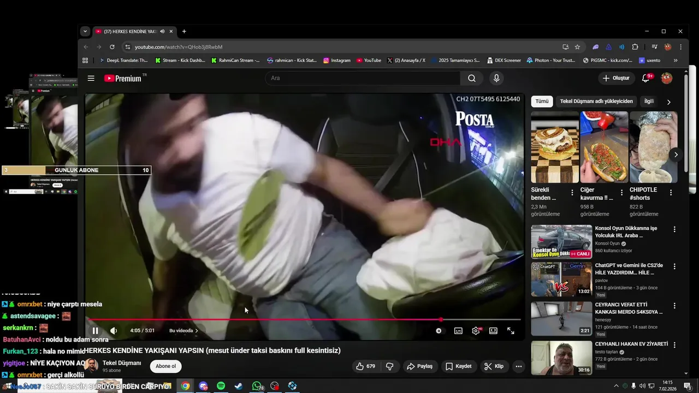Open the tab search dropdown arrow
This screenshot has height=393, width=699.
tap(85, 32)
